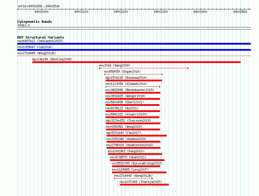This screenshot has width=259, height=196.
Task: Click the dgv13e194 (Bentley2008) label
Action: tap(52, 59)
